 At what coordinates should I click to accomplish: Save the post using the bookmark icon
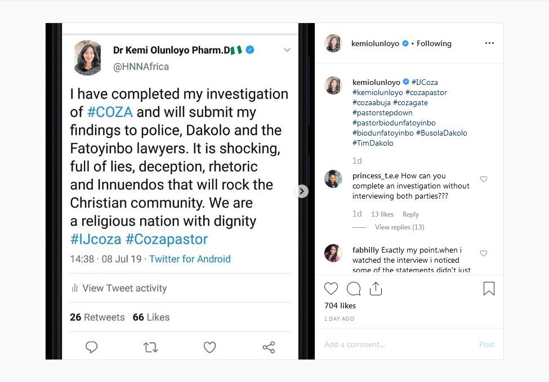[489, 288]
